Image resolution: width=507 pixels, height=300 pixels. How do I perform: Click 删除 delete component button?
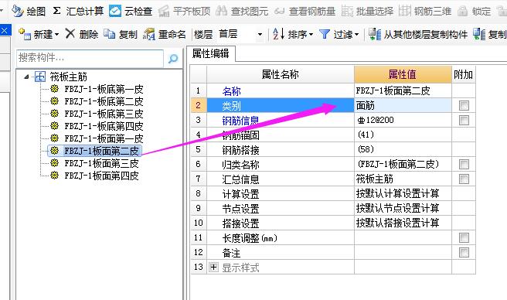click(82, 34)
